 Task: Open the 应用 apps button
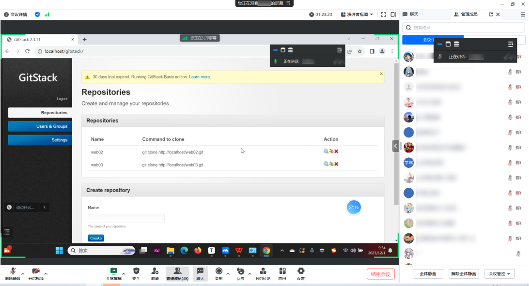(282, 274)
